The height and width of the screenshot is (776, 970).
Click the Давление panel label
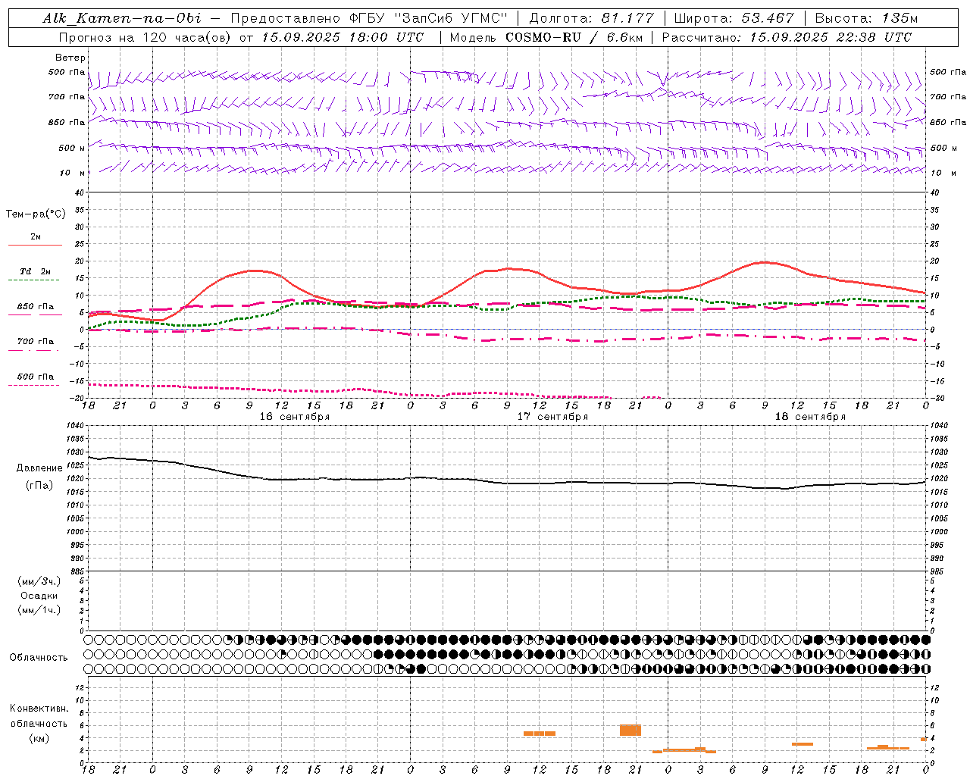(x=39, y=468)
